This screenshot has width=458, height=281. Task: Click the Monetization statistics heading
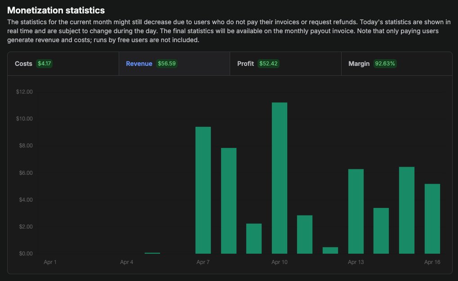tap(56, 10)
